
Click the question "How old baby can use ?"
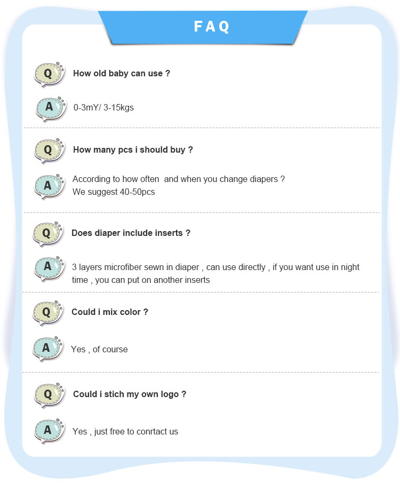pyautogui.click(x=122, y=74)
